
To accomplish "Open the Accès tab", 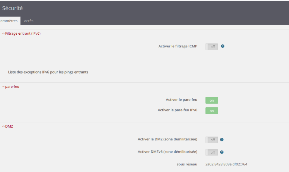I will pyautogui.click(x=29, y=21).
